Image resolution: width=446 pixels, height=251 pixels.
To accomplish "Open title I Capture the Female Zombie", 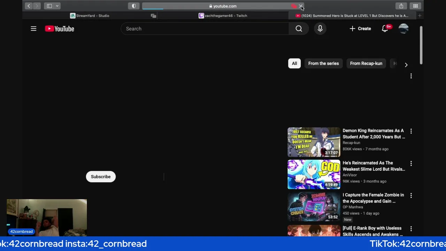I will coord(373,198).
